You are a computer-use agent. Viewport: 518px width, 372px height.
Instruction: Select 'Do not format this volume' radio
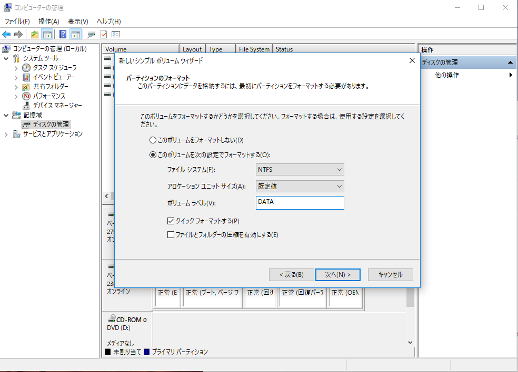(153, 140)
